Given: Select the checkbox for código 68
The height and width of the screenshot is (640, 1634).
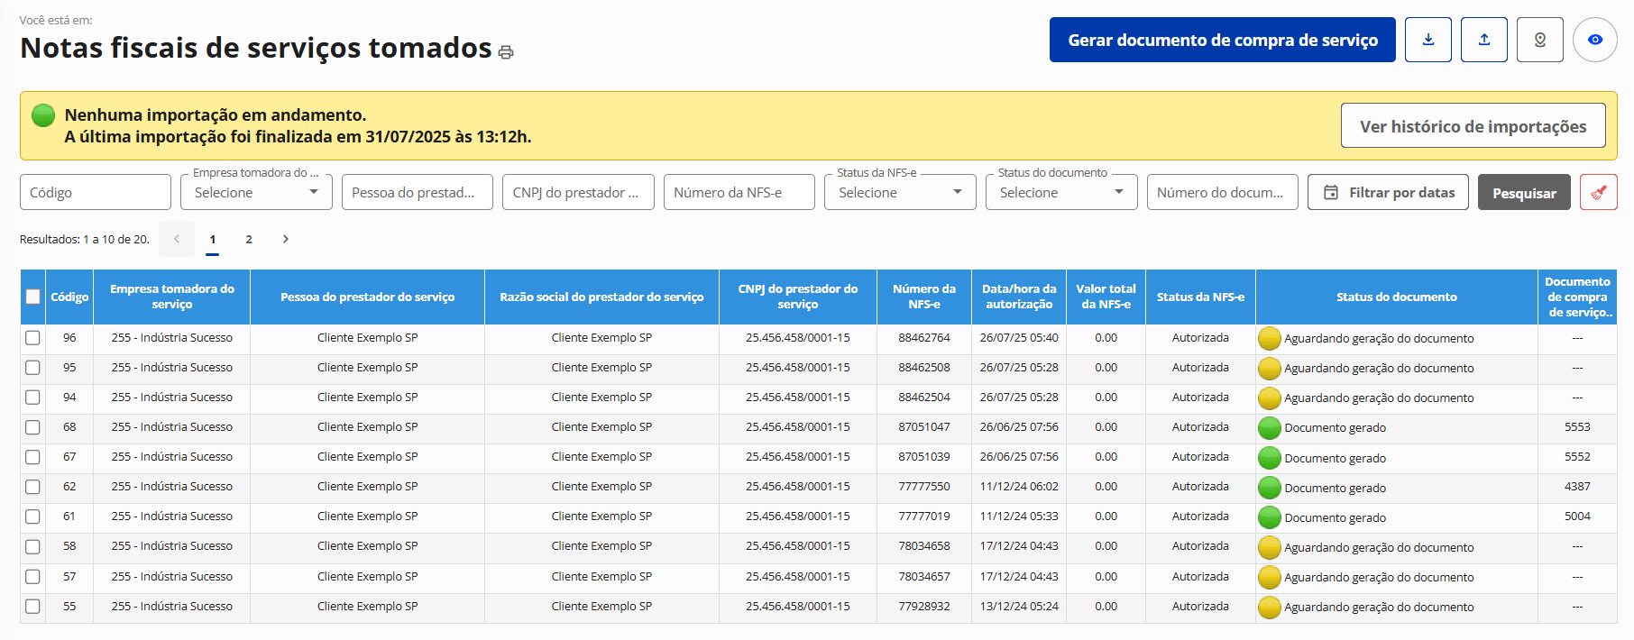Looking at the screenshot, I should click(33, 427).
